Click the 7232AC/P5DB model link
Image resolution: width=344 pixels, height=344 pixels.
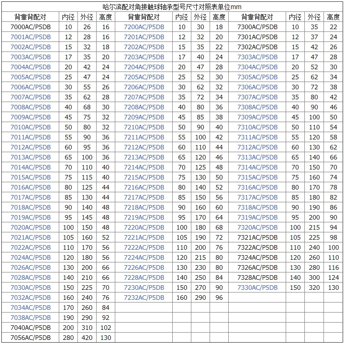(144, 298)
